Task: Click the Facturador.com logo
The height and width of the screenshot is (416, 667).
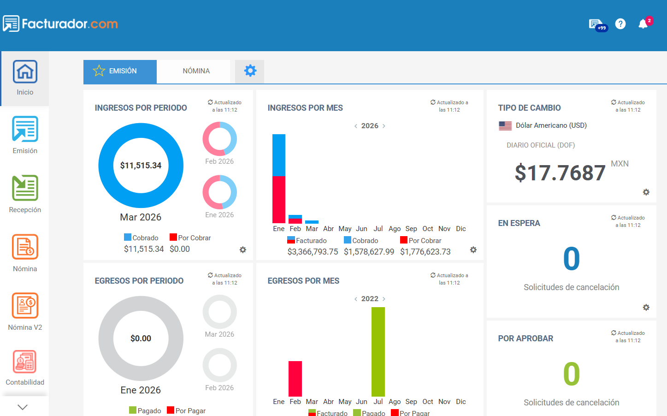Action: pos(60,24)
